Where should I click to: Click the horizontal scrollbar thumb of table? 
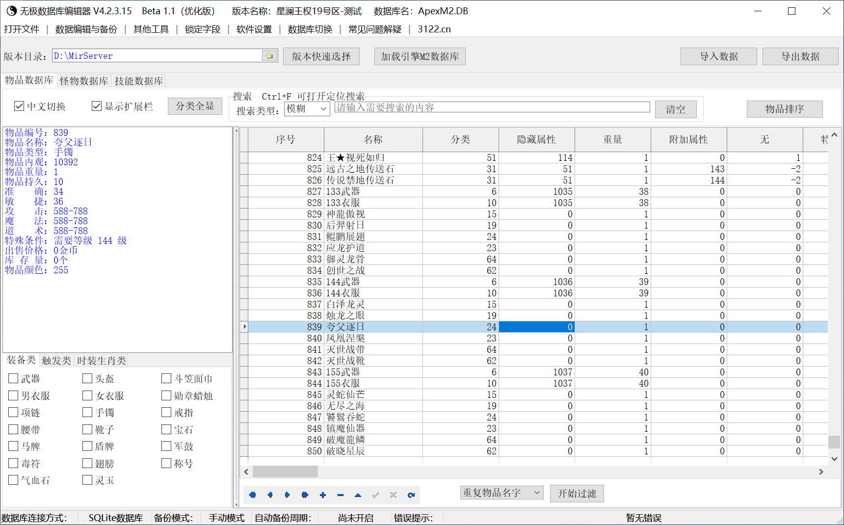285,472
